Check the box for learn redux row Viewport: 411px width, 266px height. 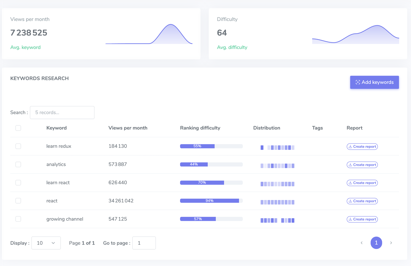coord(18,146)
